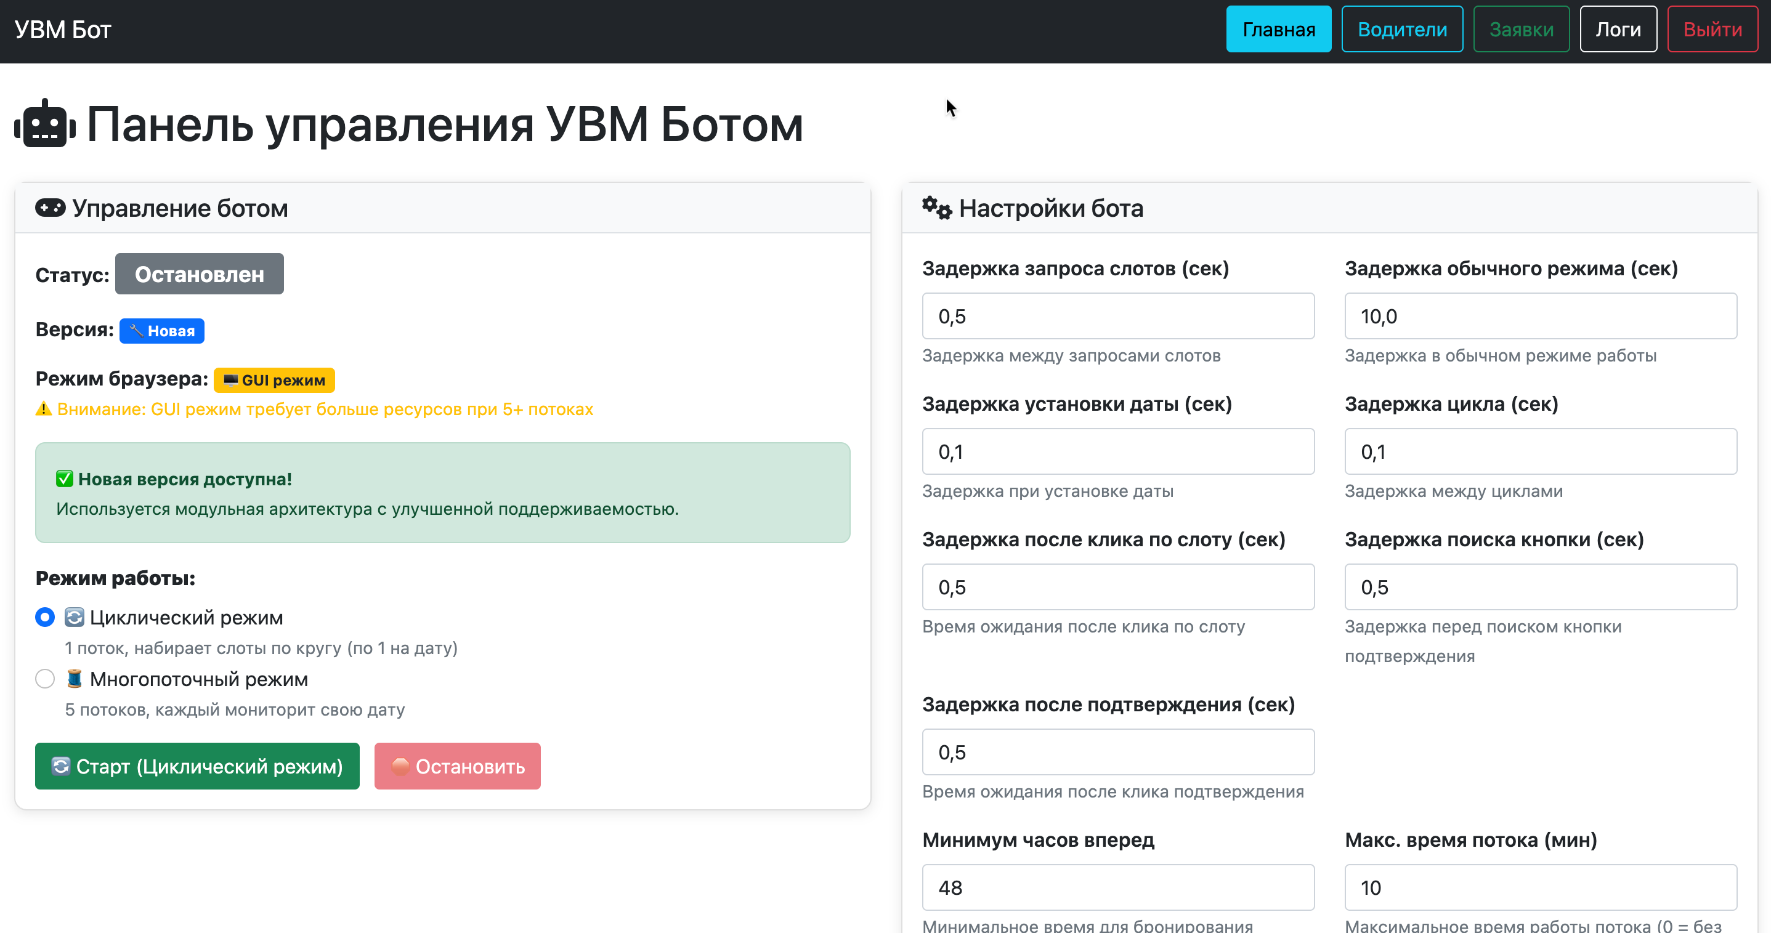Click the warning triangle icon before Внимание
The image size is (1771, 933).
tap(43, 409)
